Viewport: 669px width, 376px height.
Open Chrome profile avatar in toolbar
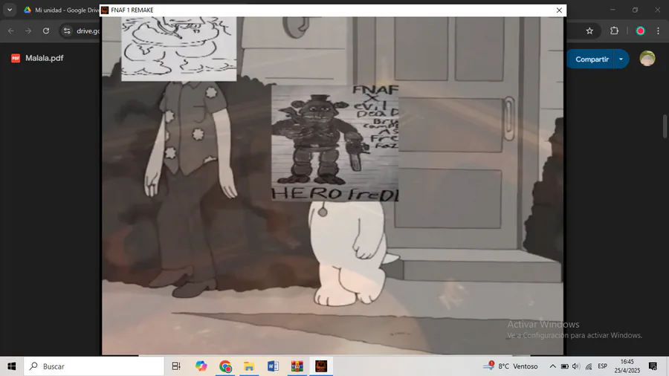(x=641, y=30)
